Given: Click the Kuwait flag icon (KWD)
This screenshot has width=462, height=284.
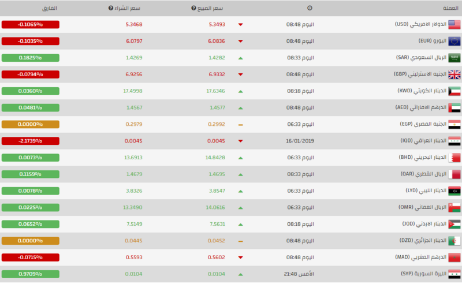Looking at the screenshot, I should click(454, 91).
